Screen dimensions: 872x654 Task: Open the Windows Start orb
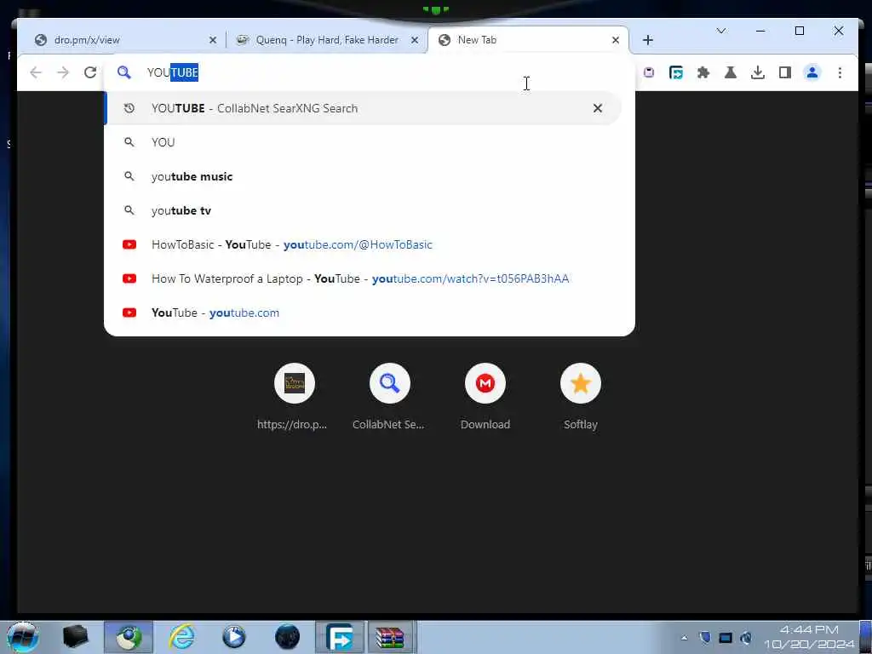coord(23,637)
